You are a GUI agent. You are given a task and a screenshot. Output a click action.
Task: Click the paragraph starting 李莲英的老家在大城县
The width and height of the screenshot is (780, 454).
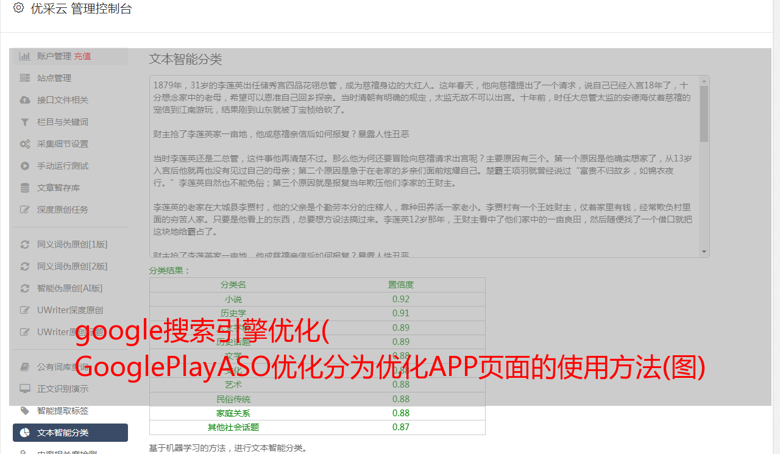[422, 219]
